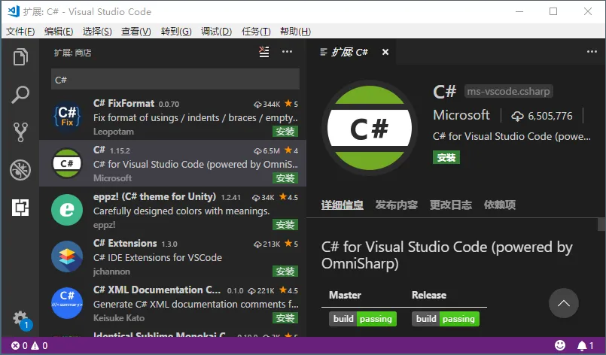The width and height of the screenshot is (606, 355).
Task: Open the 文件(F) menu
Action: coord(20,32)
